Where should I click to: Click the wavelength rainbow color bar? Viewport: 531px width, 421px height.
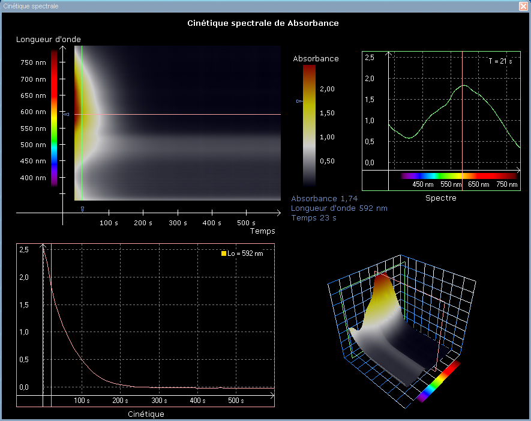54,118
